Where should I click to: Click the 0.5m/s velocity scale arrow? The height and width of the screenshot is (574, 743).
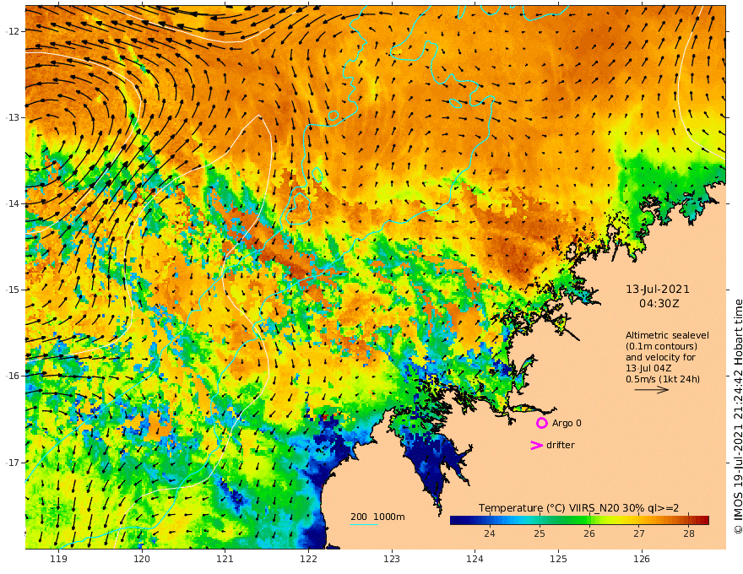(652, 390)
